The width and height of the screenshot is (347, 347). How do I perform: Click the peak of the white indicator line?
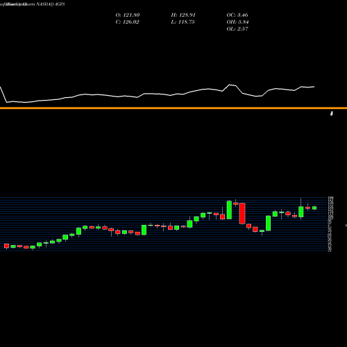pos(230,85)
